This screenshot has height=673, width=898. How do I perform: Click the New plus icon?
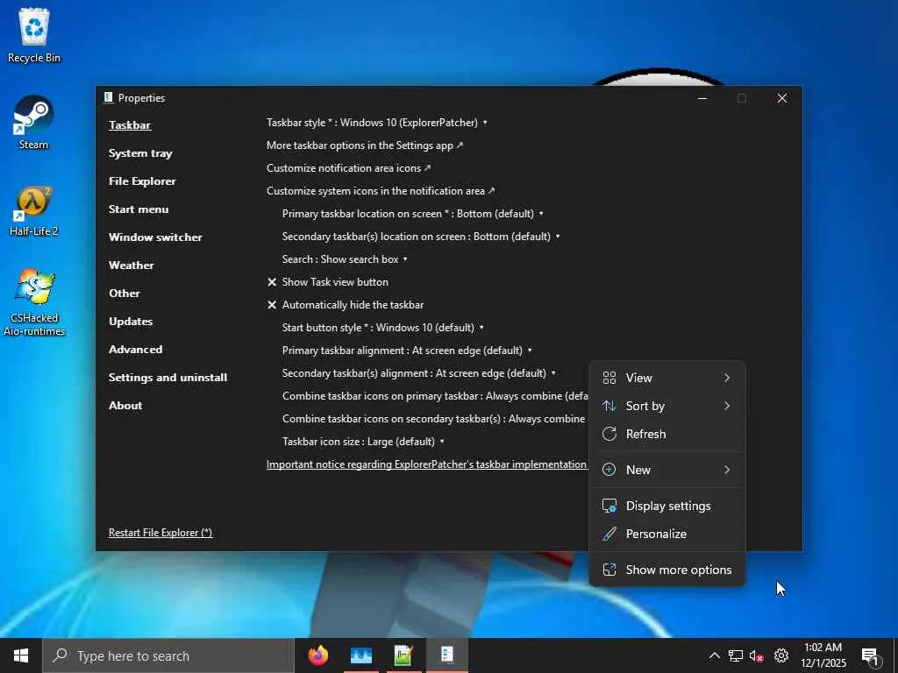pyautogui.click(x=609, y=470)
